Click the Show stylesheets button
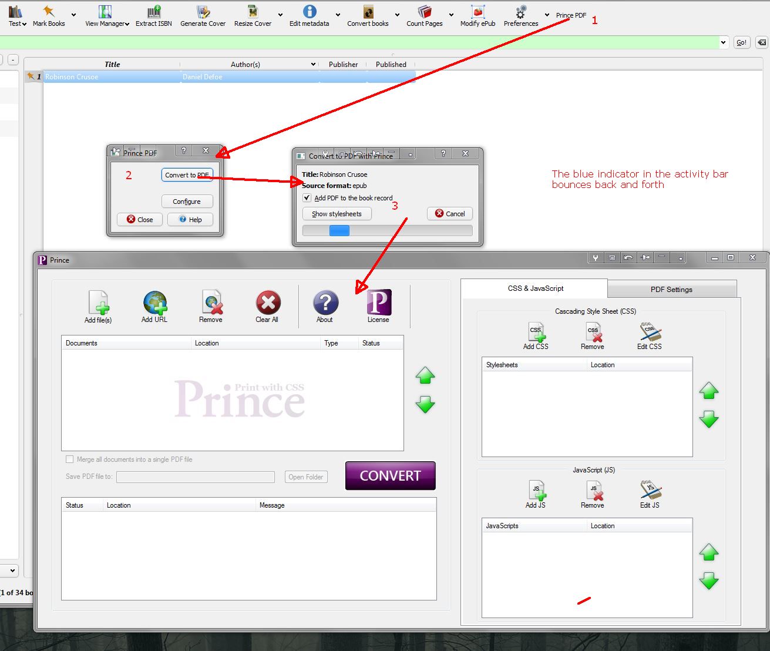The height and width of the screenshot is (651, 770). click(x=337, y=214)
